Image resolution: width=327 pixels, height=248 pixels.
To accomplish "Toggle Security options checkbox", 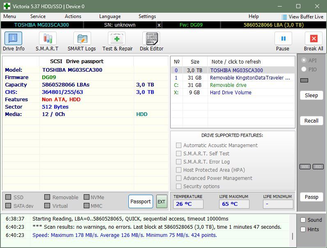I will point(178,186).
